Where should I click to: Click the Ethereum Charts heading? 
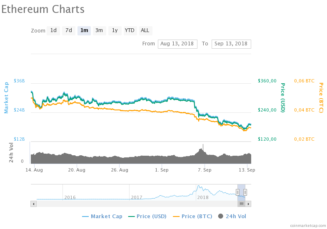pos(43,10)
